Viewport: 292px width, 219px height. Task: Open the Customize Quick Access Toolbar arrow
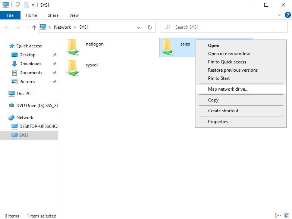33,5
